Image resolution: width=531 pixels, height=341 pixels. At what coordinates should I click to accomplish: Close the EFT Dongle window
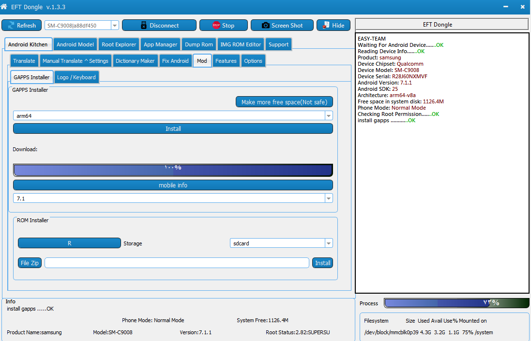pos(523,7)
